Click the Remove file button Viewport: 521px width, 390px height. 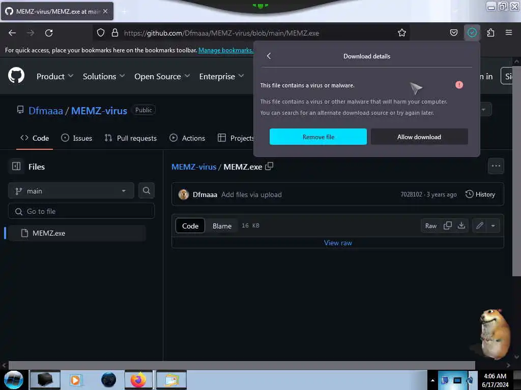(x=318, y=137)
